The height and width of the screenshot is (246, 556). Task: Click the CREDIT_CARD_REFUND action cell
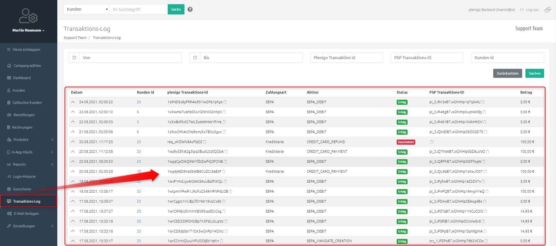326,142
